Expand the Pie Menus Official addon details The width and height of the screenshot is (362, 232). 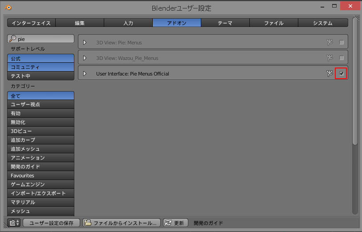(x=85, y=73)
